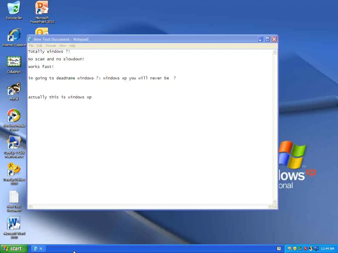338x253 pixels.
Task: Click the Start button
Action: point(14,249)
